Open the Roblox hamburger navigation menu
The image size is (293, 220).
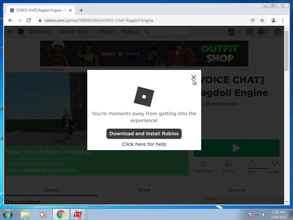10,32
